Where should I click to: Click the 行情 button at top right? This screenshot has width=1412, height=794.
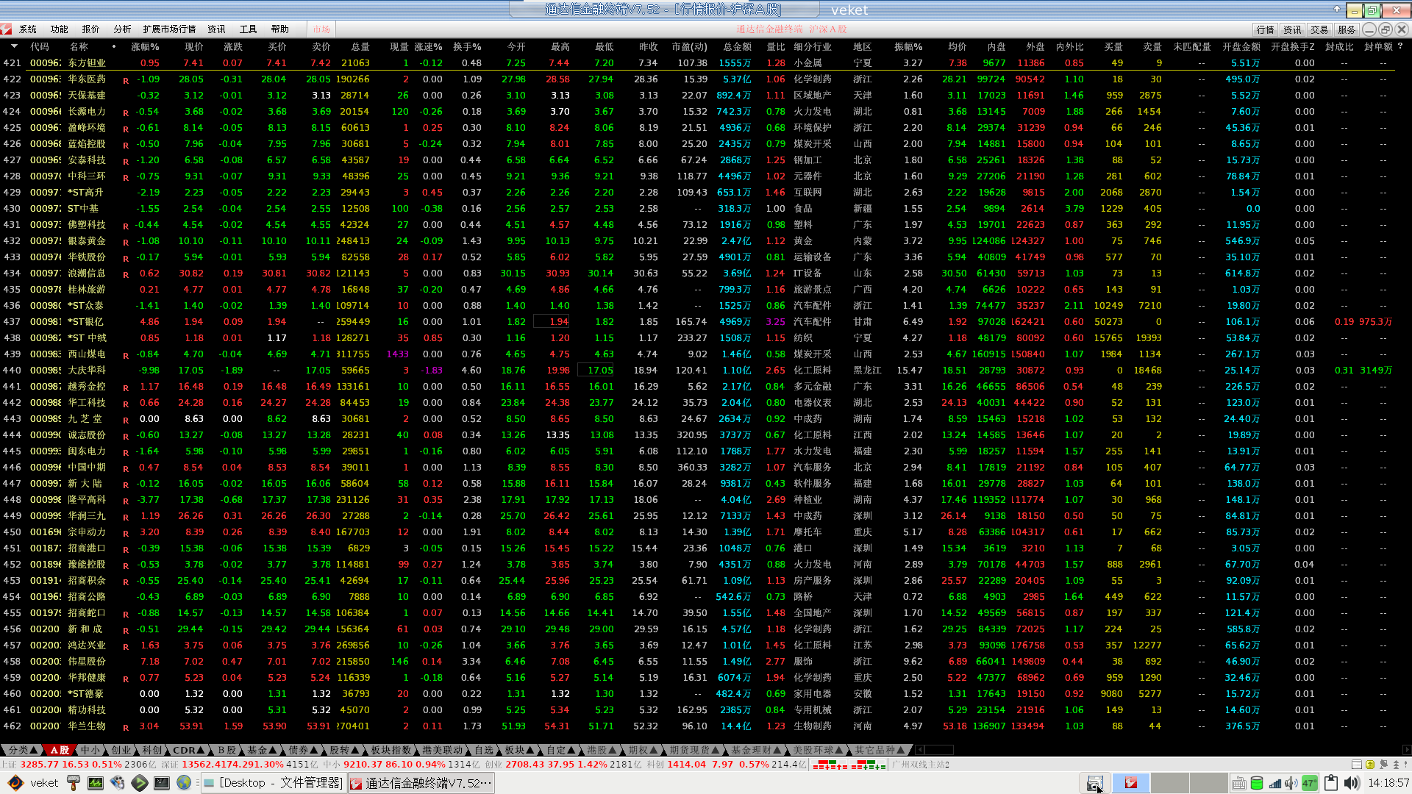[x=1266, y=29]
